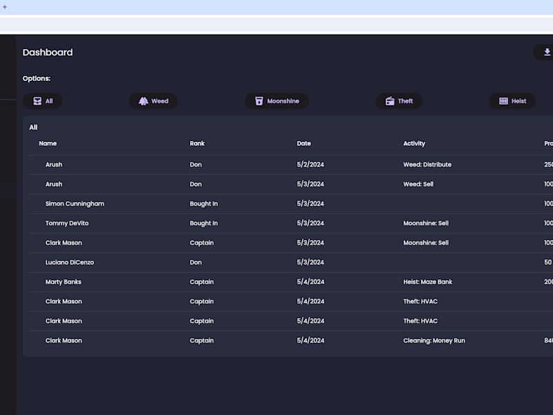
Task: Click Luciano DiCenzo's Don rank
Action: [x=196, y=262]
